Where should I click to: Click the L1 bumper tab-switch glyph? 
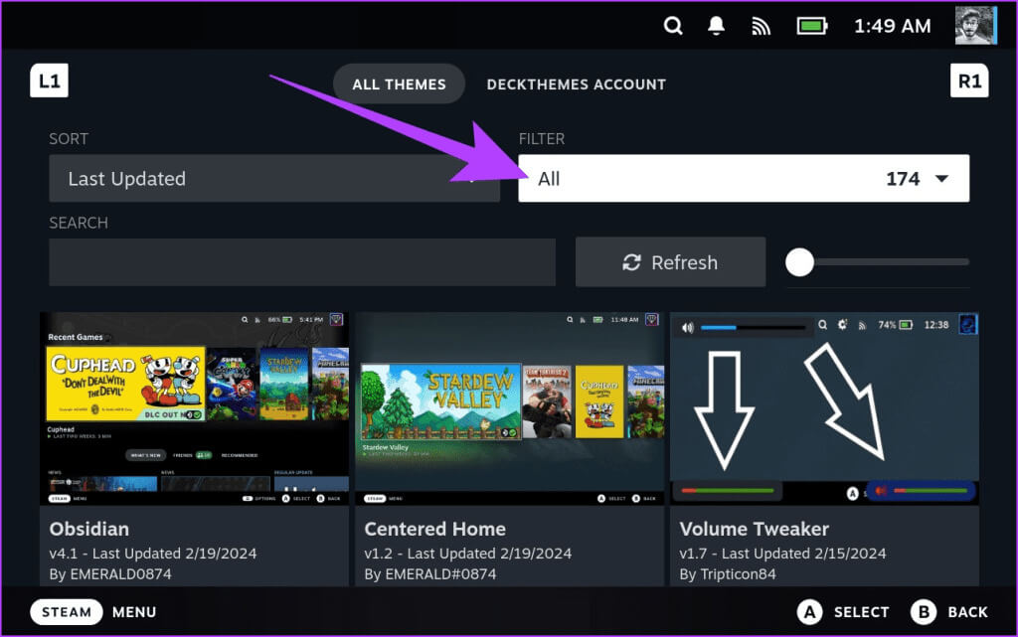coord(50,80)
